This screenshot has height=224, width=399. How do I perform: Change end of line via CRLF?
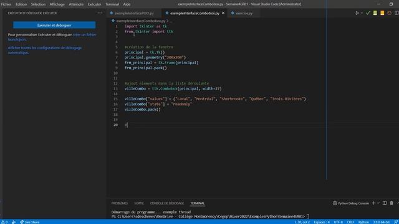pyautogui.click(x=350, y=222)
